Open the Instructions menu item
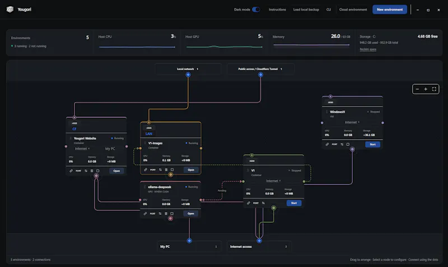The image size is (448, 267). tap(277, 10)
